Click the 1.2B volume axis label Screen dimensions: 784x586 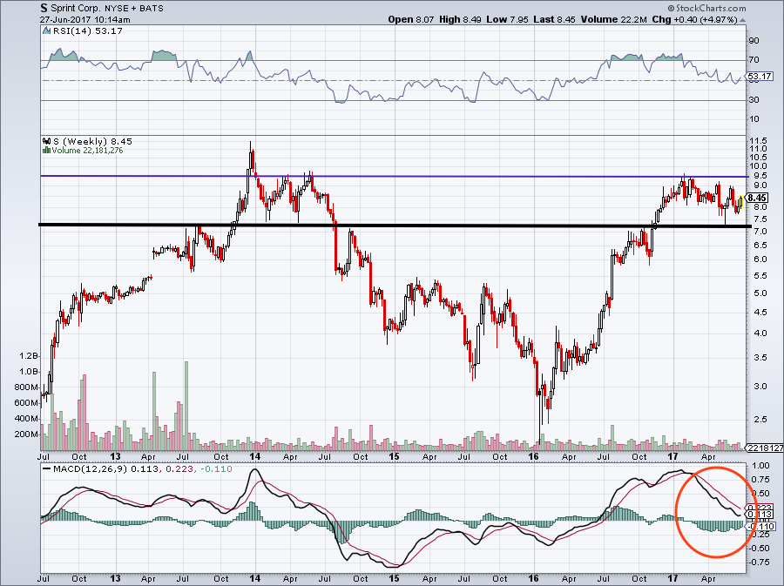click(29, 356)
